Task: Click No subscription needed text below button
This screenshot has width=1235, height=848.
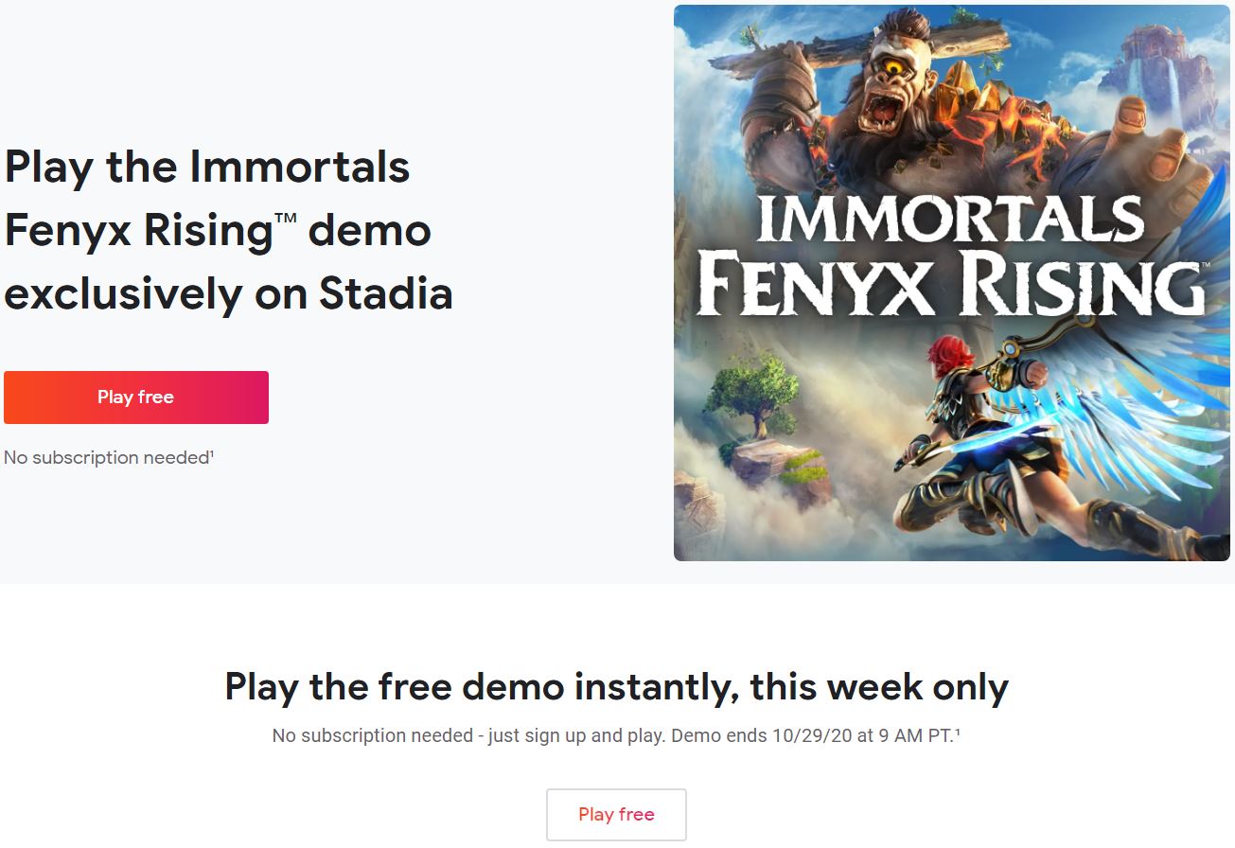Action: pyautogui.click(x=106, y=458)
